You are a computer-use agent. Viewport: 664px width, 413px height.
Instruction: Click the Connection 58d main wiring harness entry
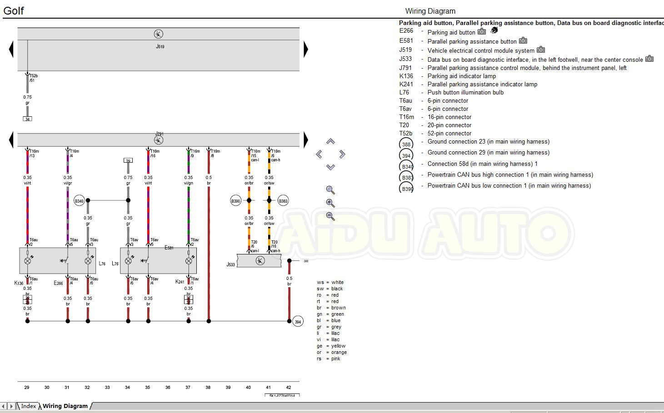coord(482,164)
